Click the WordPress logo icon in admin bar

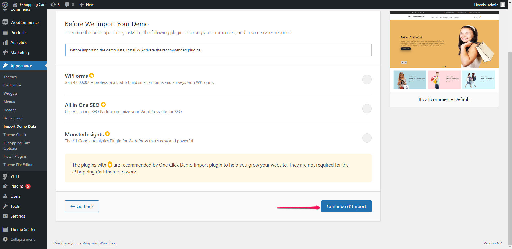pos(5,5)
